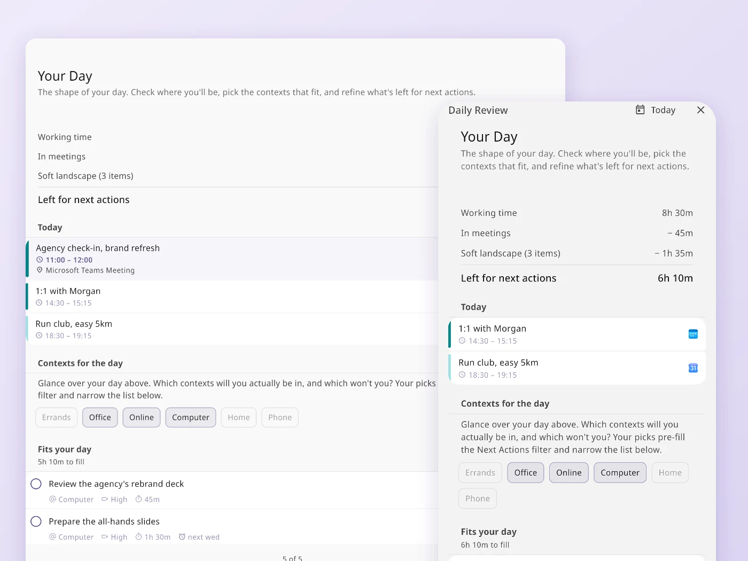Click the High priority icon on Prepare all-hands slides
Viewport: 748px width, 561px height.
[105, 536]
